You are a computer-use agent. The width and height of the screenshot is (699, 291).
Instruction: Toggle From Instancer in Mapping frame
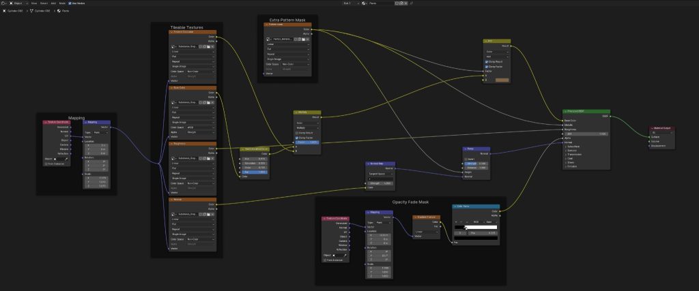pyautogui.click(x=46, y=164)
